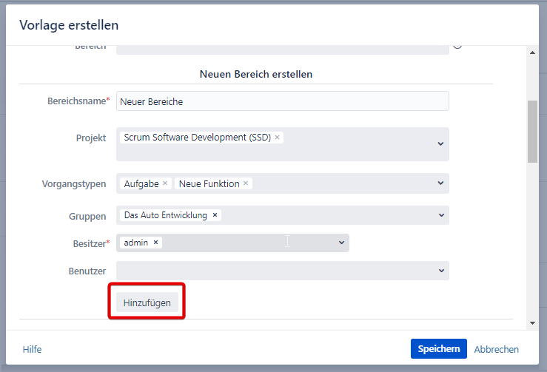This screenshot has height=372, width=547.
Task: Remove the Aufgabe issue type tag
Action: pos(165,183)
